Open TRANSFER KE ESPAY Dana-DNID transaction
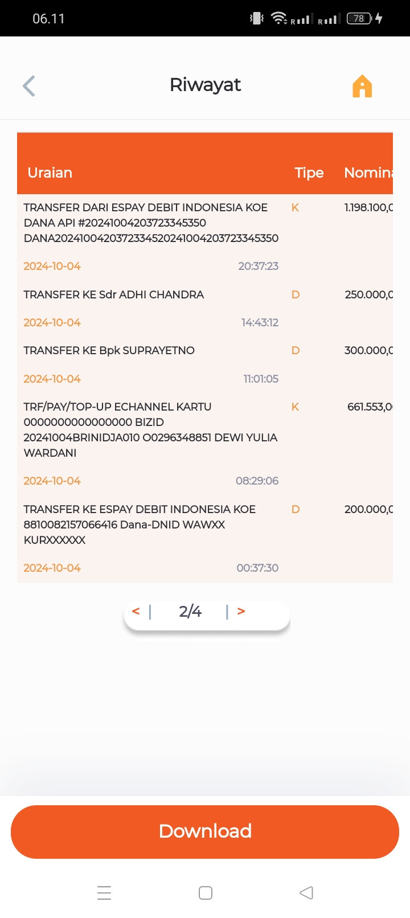This screenshot has height=918, width=410. 205,538
